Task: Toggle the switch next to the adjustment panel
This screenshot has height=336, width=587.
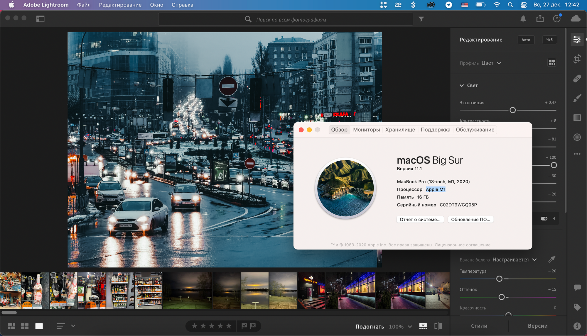Action: (544, 218)
